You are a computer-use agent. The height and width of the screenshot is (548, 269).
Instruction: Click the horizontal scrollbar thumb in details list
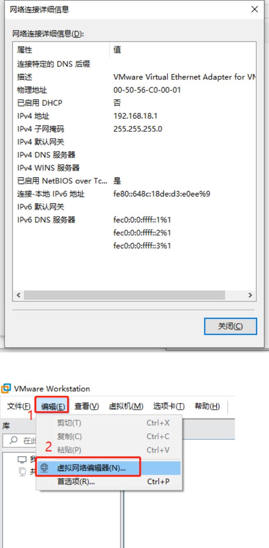click(124, 296)
